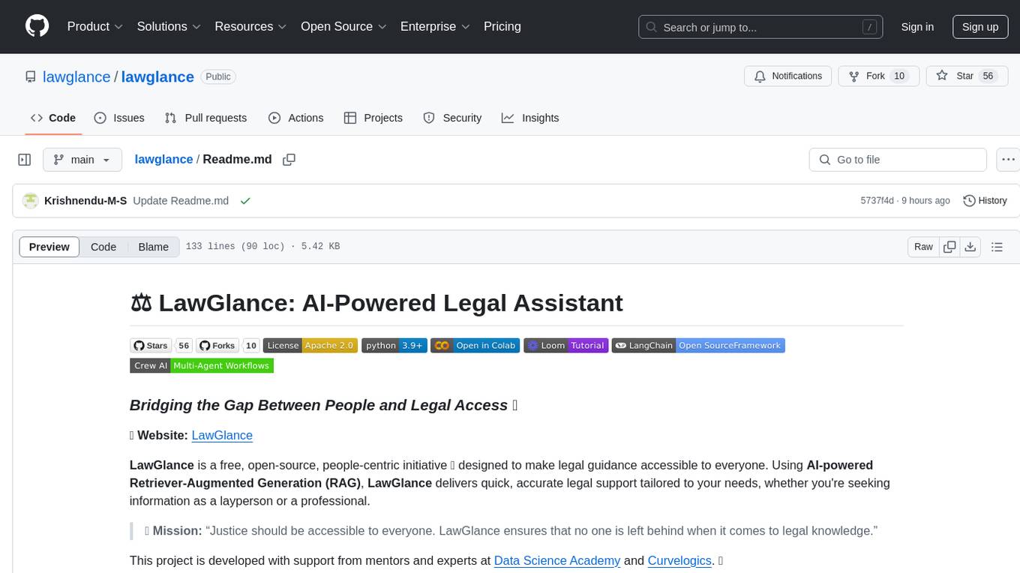Screen dimensions: 1020x573
Task: Show the commit check status icon
Action: (x=245, y=201)
